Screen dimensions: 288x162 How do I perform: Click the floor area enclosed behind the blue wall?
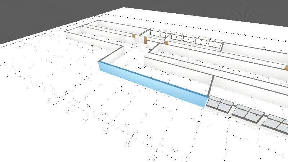137,61
